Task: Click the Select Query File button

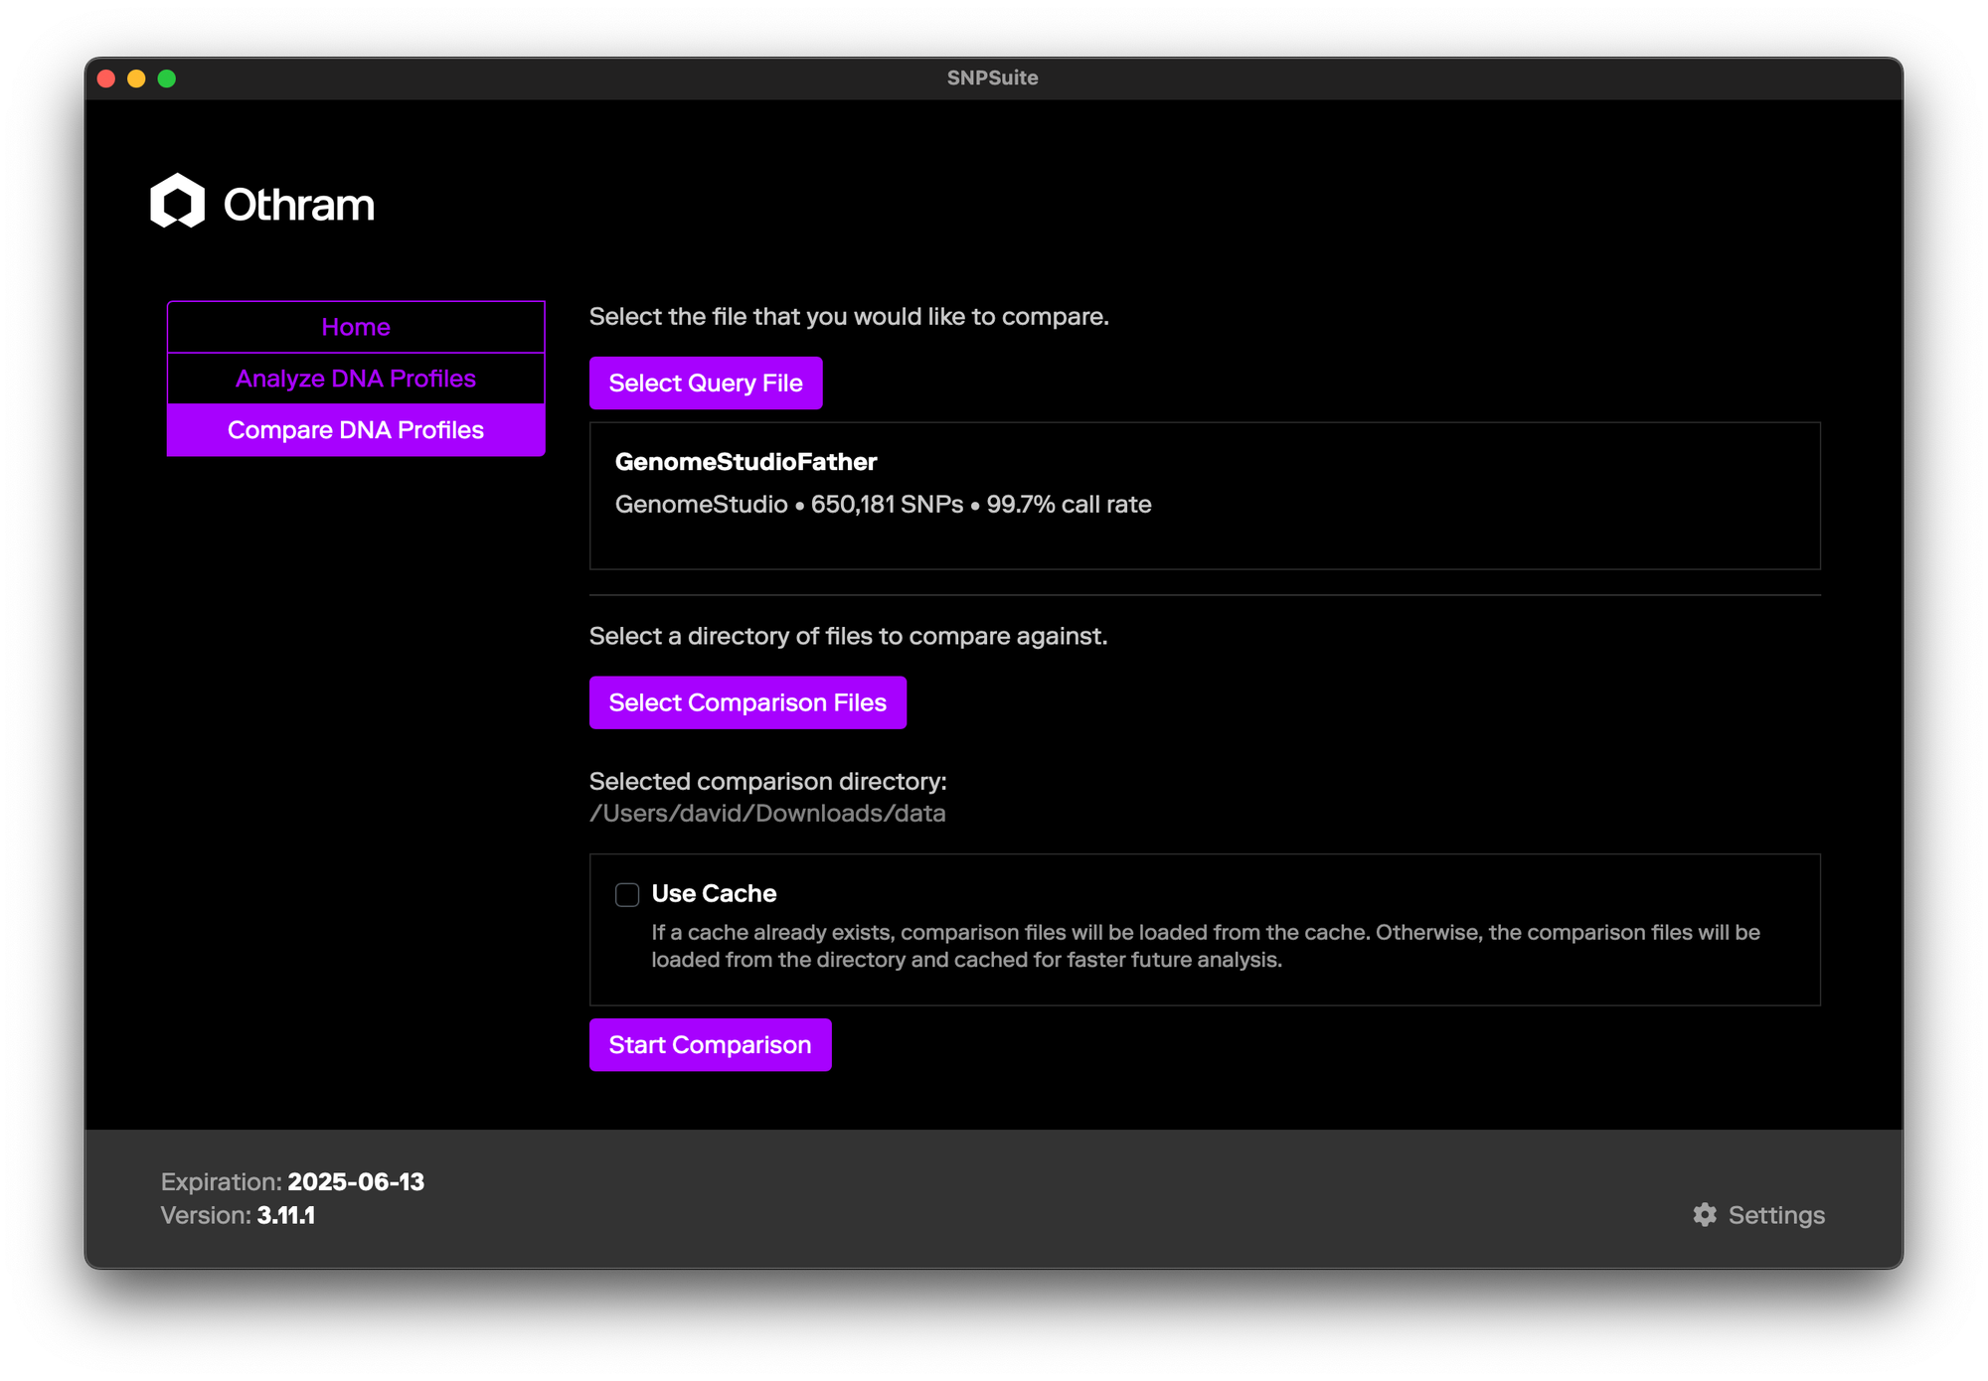Action: coord(706,383)
